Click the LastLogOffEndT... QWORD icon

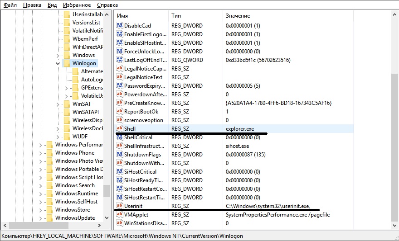coord(119,60)
